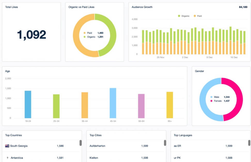Select the Male legend entry in Gender
The image size is (251, 162).
pyautogui.click(x=215, y=97)
